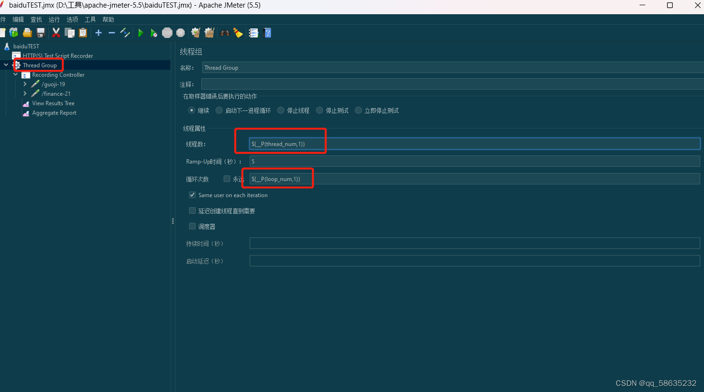This screenshot has height=392, width=704.
Task: Open function helper dialog list icon
Action: coord(253,33)
